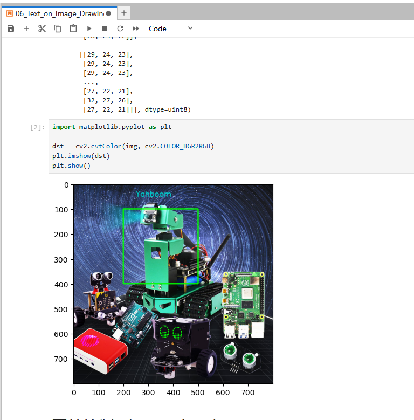Open the Code cell type dropdown
This screenshot has width=414, height=420.
[170, 29]
